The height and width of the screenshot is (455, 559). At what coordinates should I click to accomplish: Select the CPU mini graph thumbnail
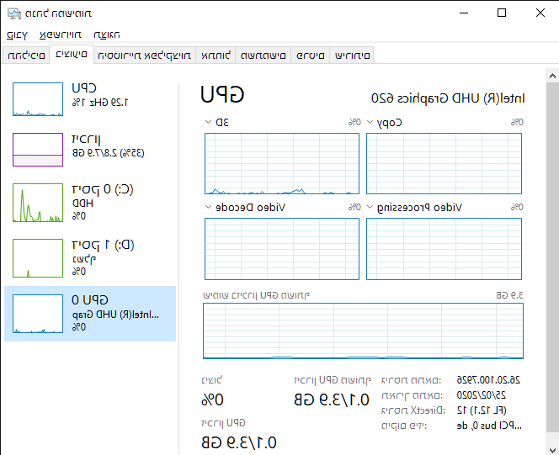38,99
